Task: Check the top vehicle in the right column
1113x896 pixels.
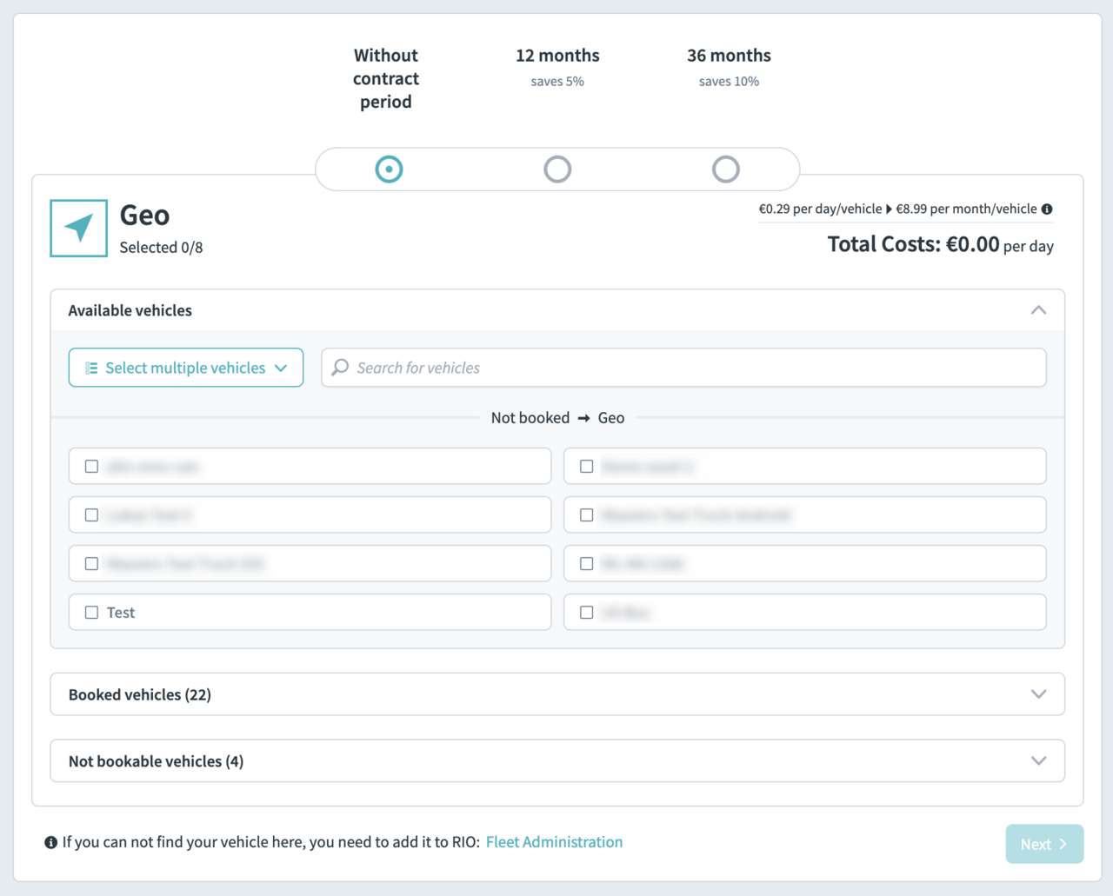Action: tap(586, 466)
